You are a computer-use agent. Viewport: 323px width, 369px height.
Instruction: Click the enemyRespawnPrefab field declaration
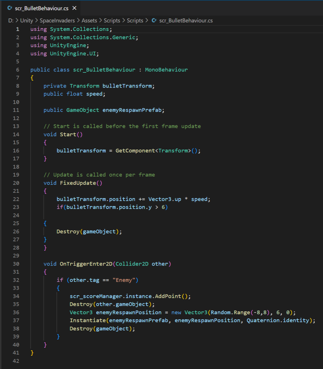[x=133, y=110]
